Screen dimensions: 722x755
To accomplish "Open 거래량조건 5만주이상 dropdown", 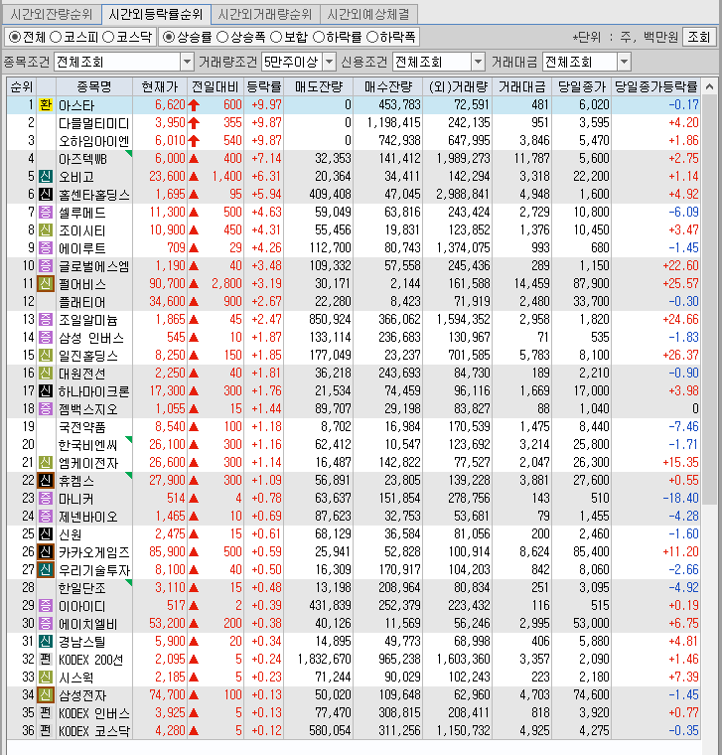I will click(x=330, y=62).
